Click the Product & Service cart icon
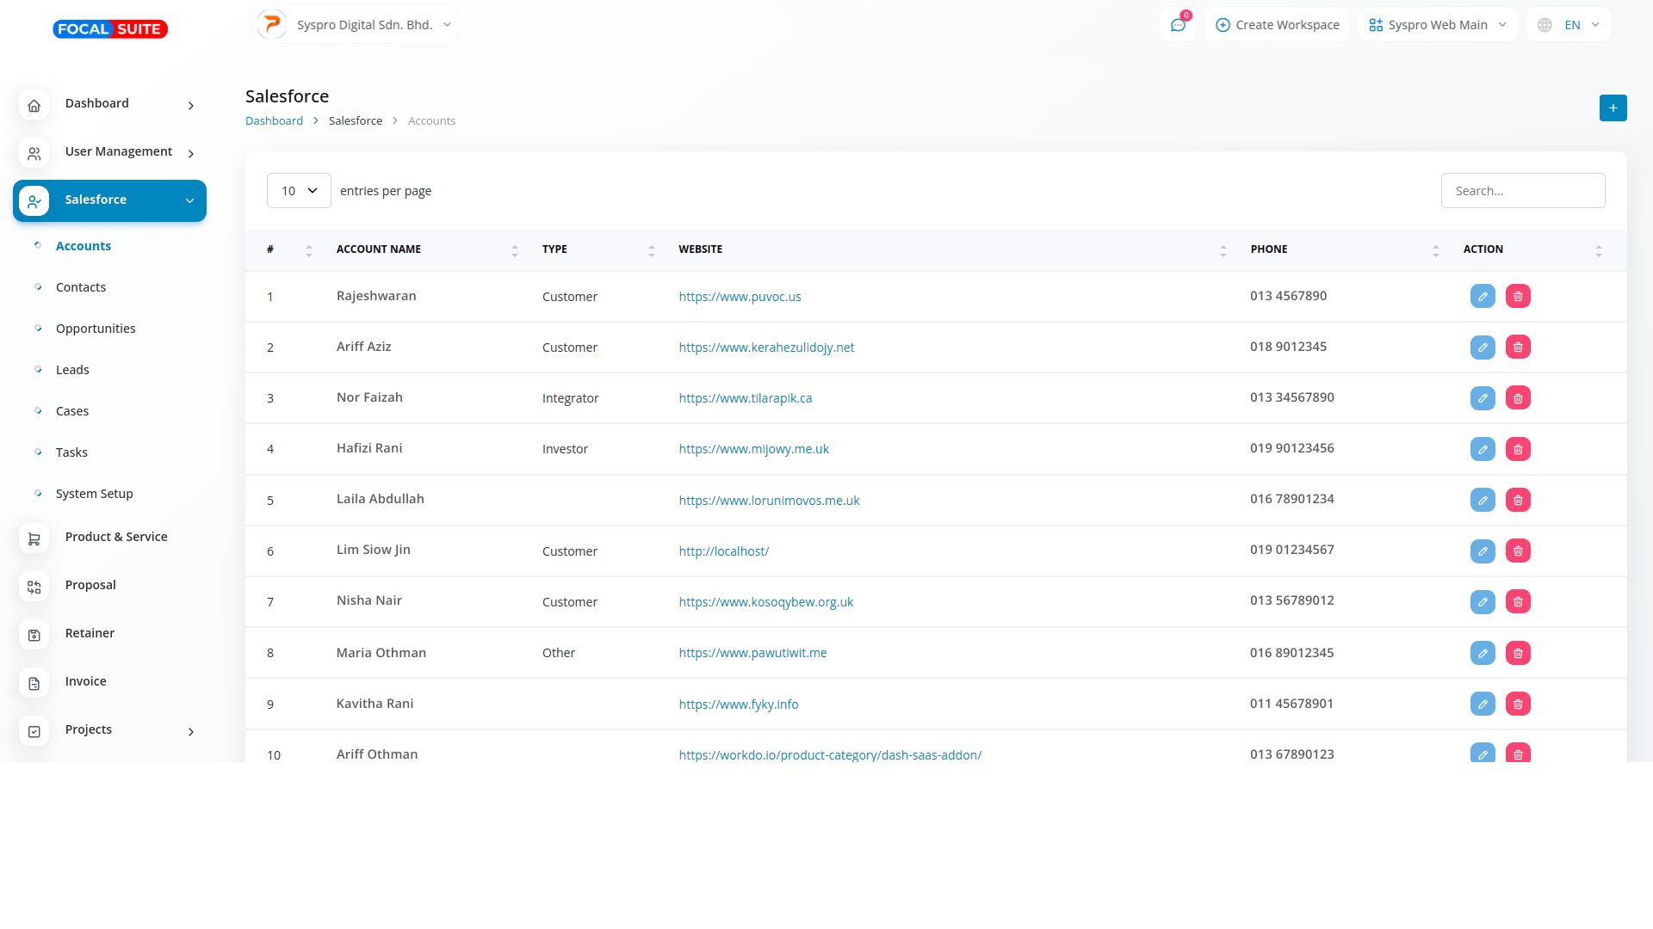 [x=34, y=538]
